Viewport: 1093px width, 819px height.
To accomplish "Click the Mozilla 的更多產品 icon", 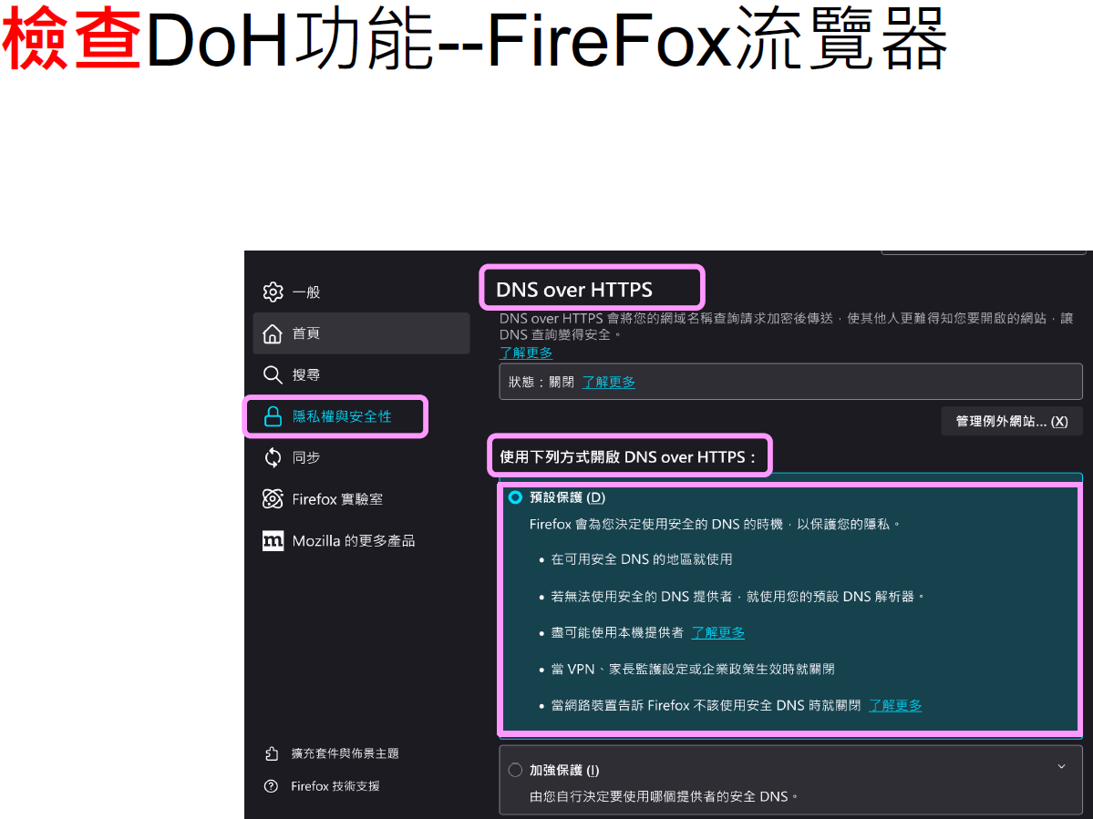I will tap(273, 541).
